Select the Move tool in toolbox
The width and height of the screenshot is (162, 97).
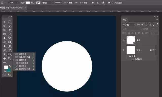[x=4, y=22]
